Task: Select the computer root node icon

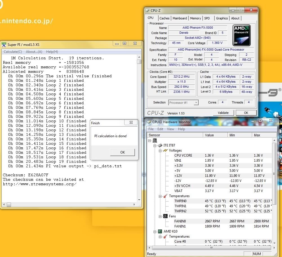Action: click(x=155, y=140)
